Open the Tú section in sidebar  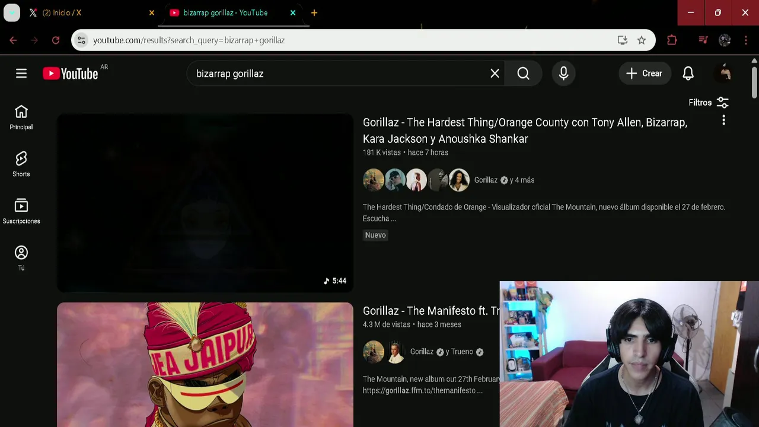pos(21,258)
